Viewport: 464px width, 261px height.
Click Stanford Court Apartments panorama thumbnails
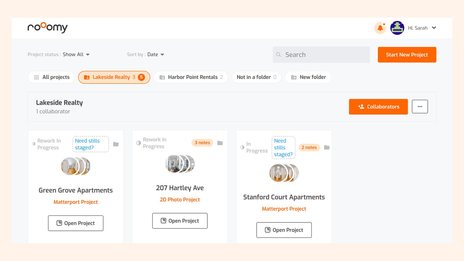(284, 173)
